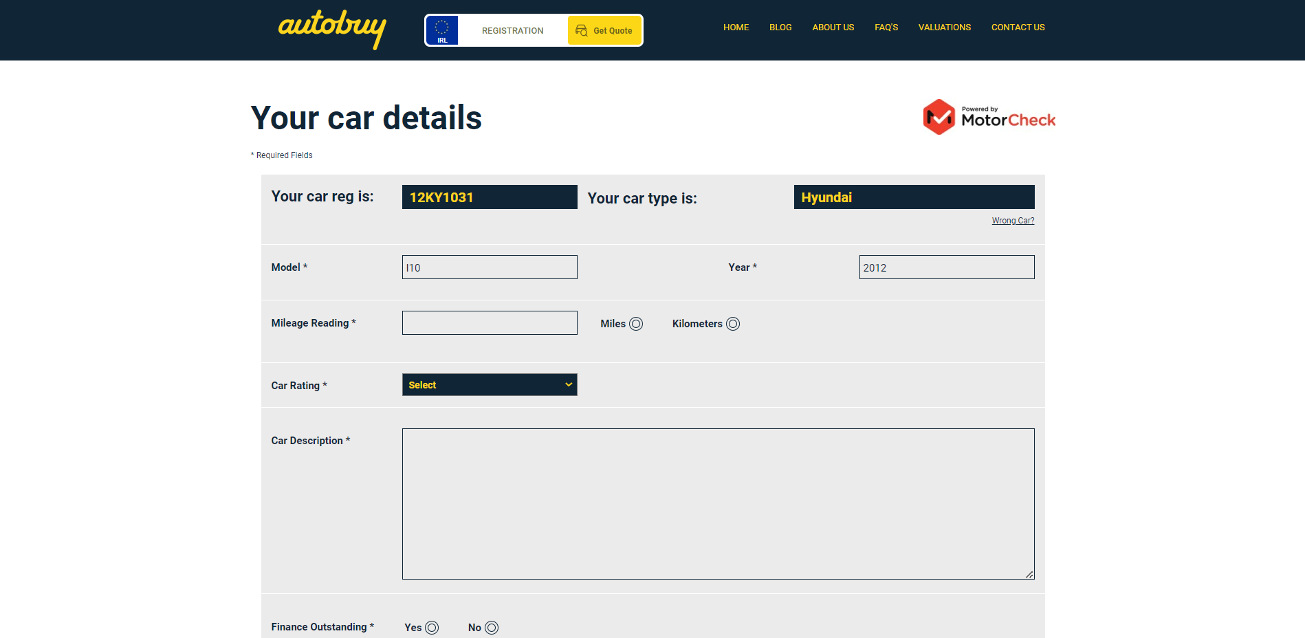Open the Valuations menu item
Image resolution: width=1305 pixels, height=638 pixels.
945,27
